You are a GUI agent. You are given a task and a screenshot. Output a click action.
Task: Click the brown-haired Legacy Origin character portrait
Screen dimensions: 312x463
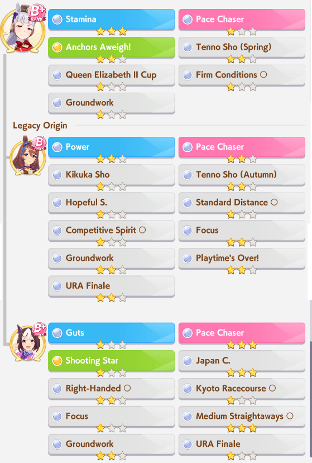click(28, 155)
